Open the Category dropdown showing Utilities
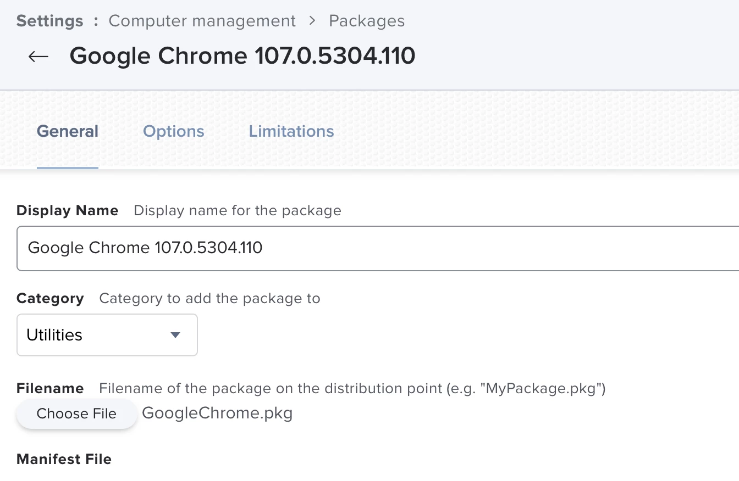739x481 pixels. (107, 335)
